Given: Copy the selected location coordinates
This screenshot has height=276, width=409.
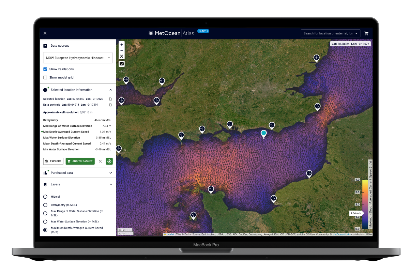Looking at the screenshot, I should coord(110,99).
